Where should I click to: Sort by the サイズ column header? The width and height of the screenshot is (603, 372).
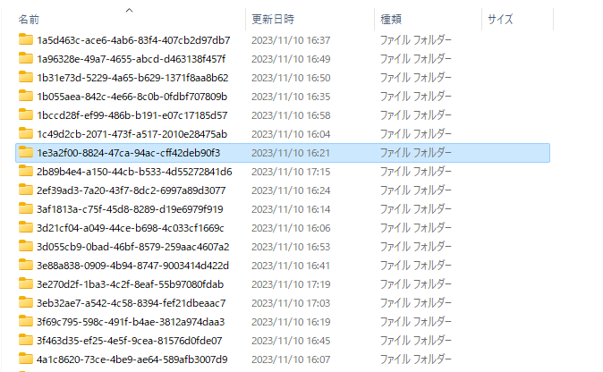coord(518,19)
